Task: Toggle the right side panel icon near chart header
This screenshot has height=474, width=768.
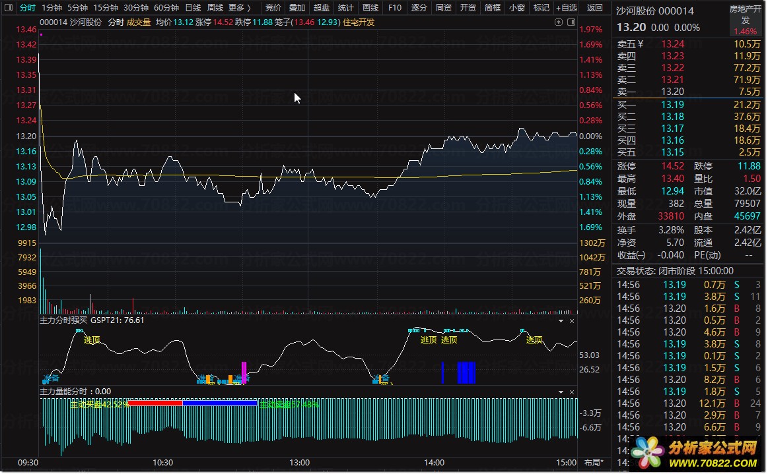Action: pyautogui.click(x=571, y=22)
